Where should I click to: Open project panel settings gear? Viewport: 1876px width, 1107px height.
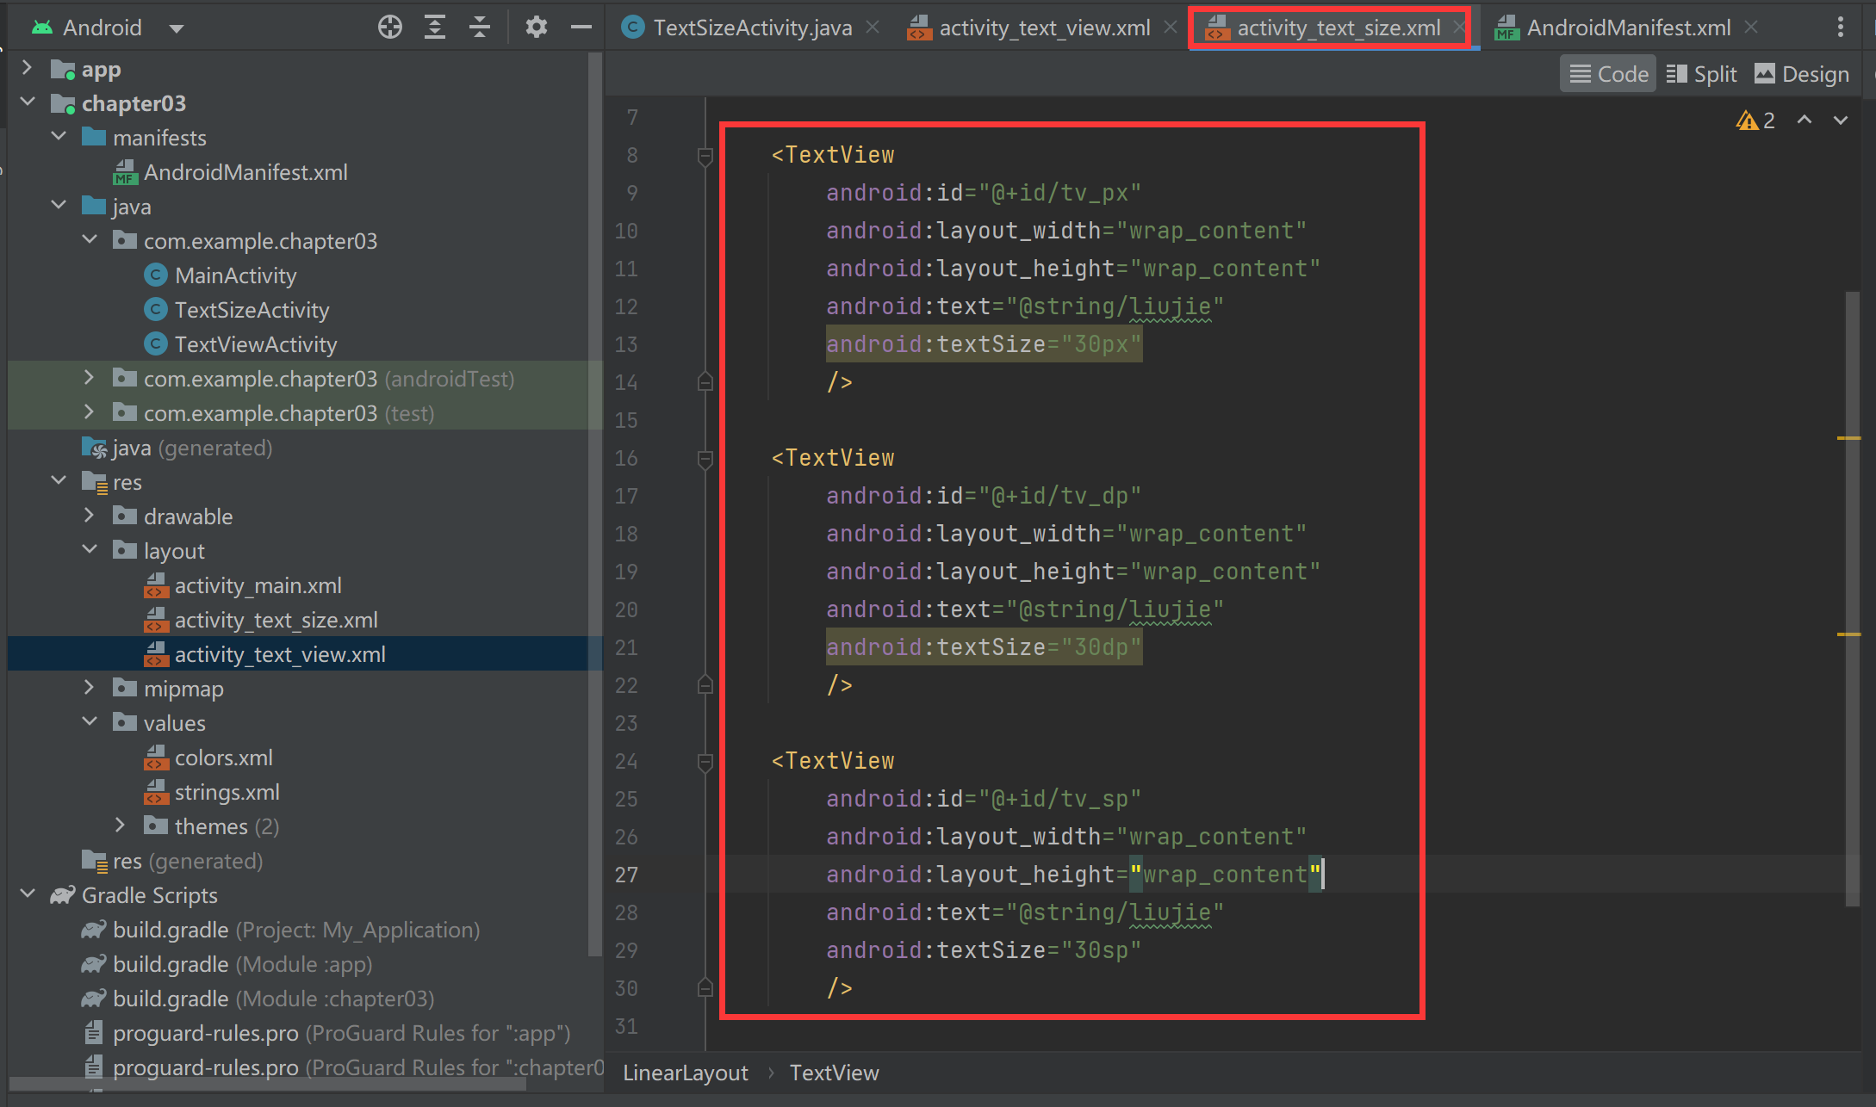pyautogui.click(x=536, y=28)
